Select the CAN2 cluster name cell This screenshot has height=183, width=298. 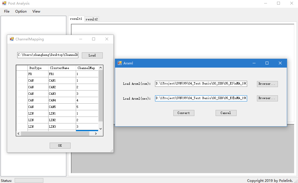pos(62,87)
